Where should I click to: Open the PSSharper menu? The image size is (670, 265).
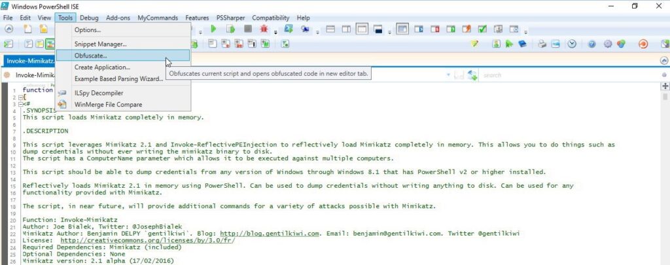coord(231,18)
